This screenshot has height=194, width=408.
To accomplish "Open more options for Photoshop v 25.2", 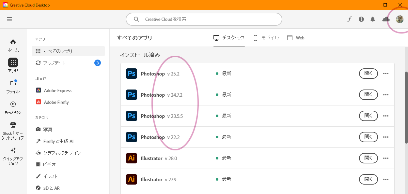I will pos(386,74).
